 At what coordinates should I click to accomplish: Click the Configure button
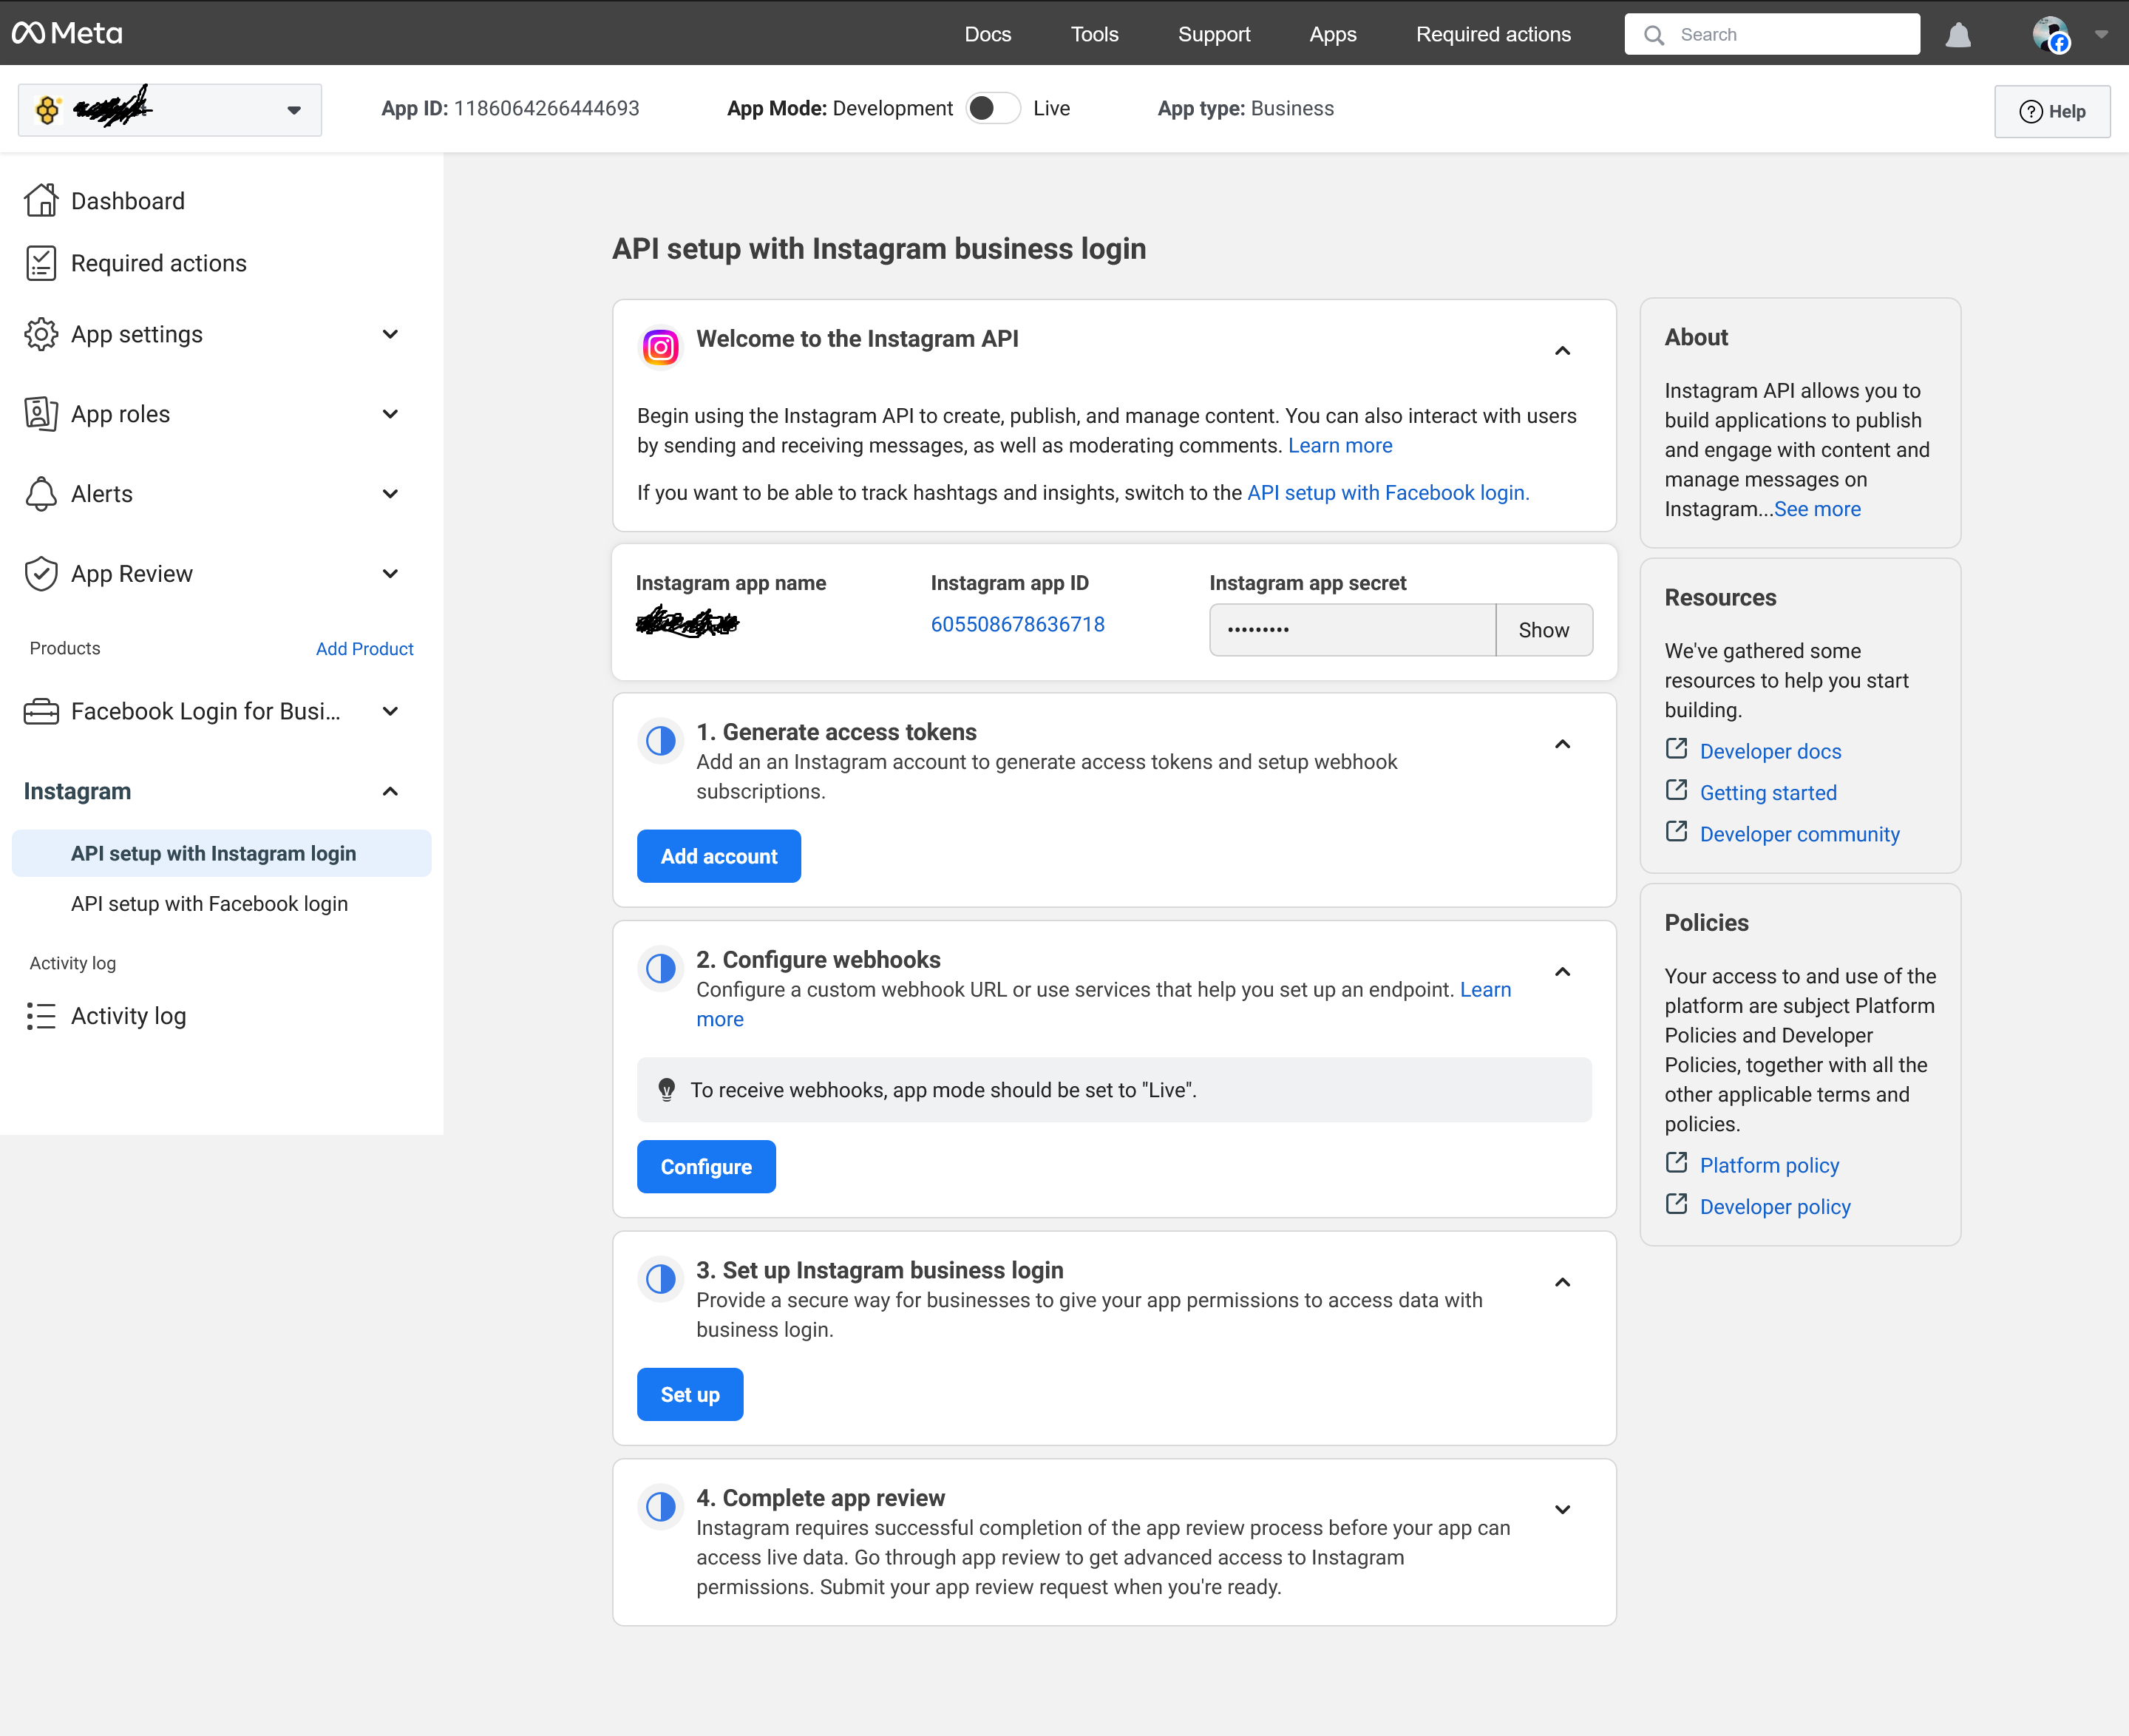(706, 1167)
